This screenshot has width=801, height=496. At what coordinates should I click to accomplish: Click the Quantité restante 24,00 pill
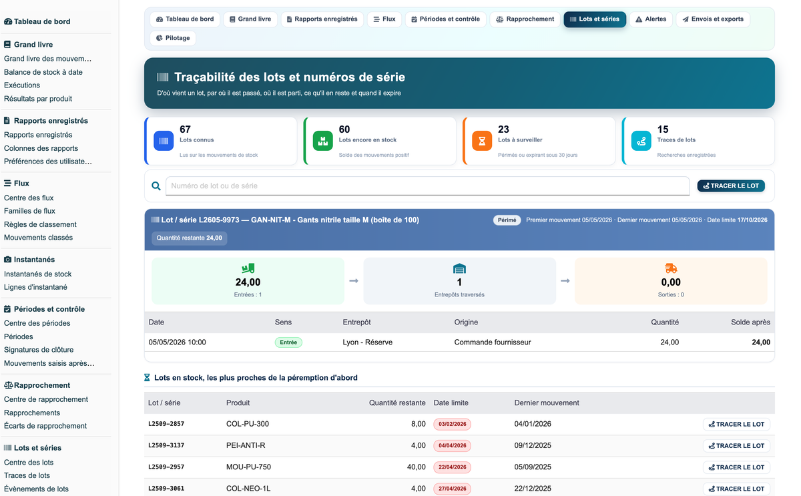[x=190, y=238]
